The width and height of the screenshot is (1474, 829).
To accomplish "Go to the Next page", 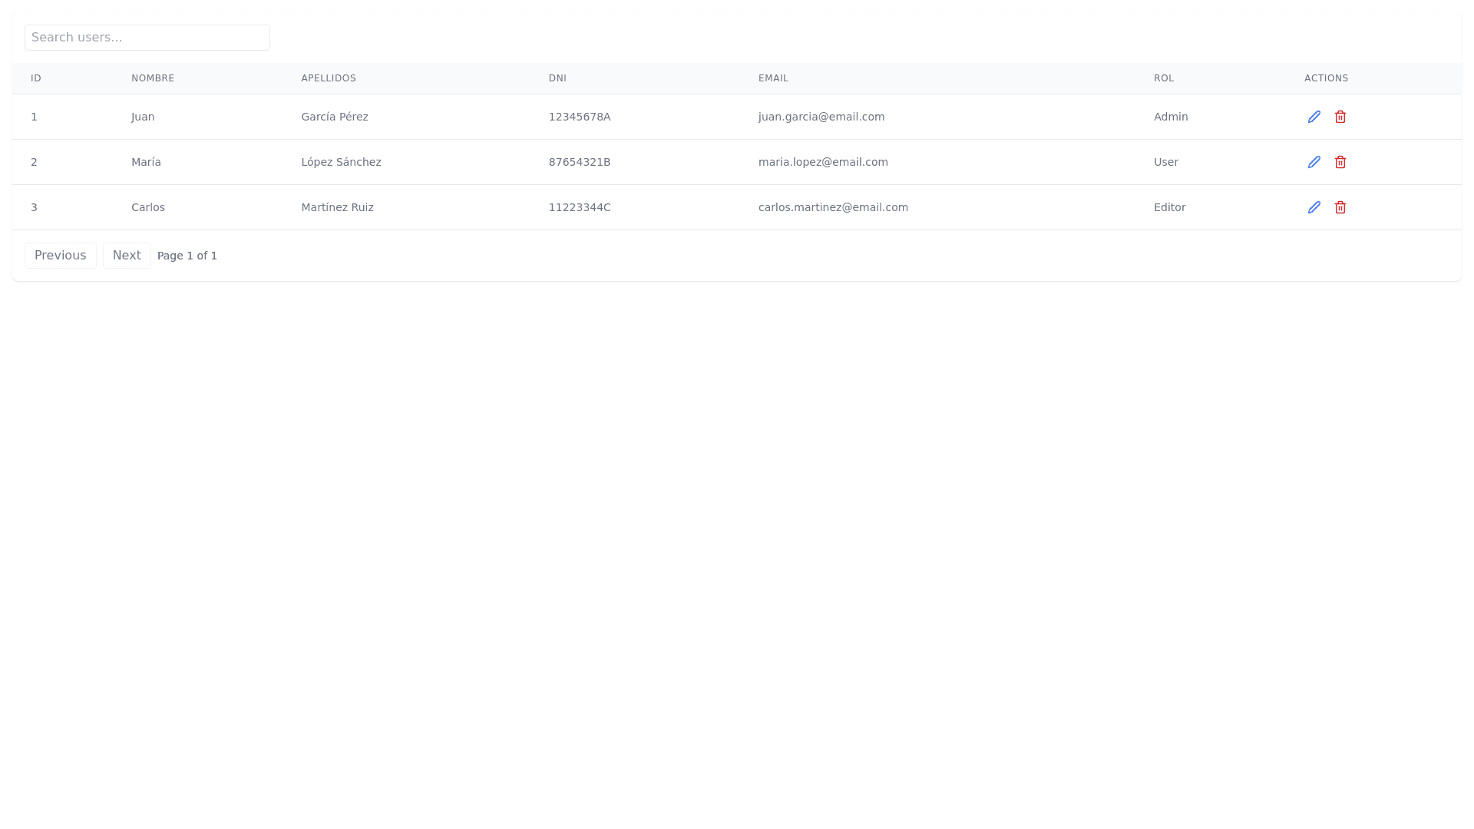I will click(x=127, y=256).
